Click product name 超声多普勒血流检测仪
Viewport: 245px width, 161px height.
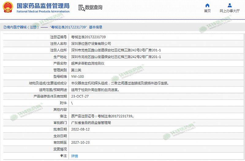pos(88,63)
